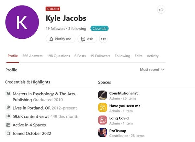Open the Following tab
This screenshot has height=142, width=195.
point(122,56)
